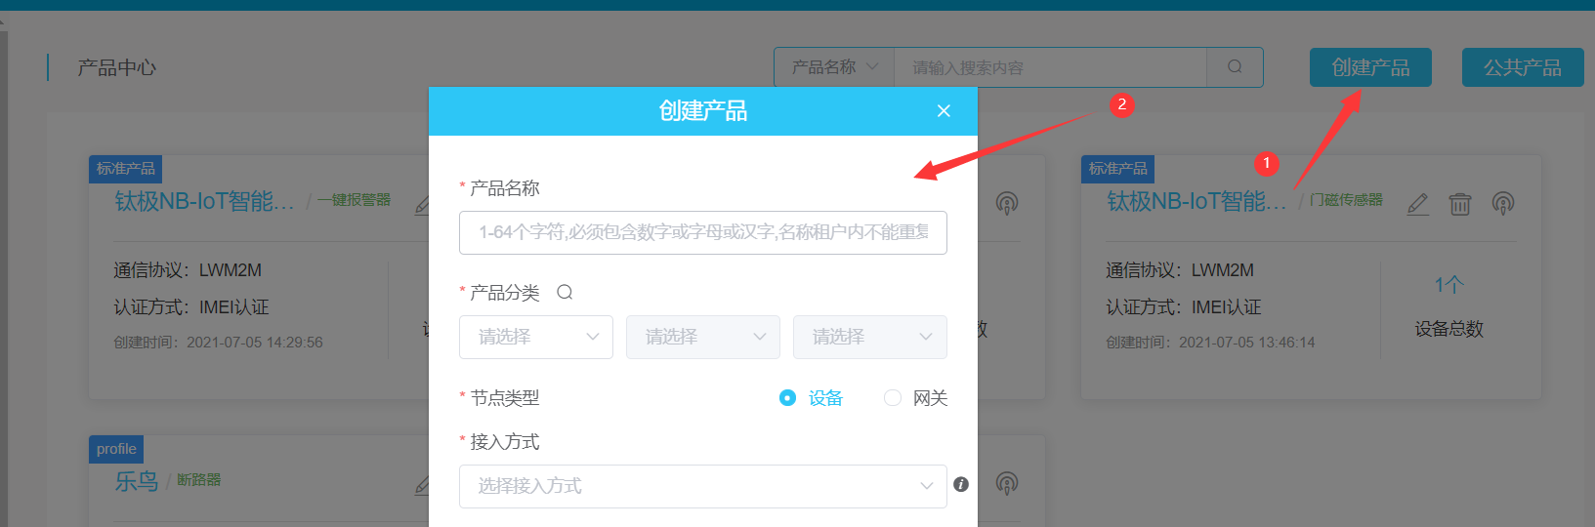
Task: Click the 门磁传感器 category label
Action: (x=1346, y=200)
